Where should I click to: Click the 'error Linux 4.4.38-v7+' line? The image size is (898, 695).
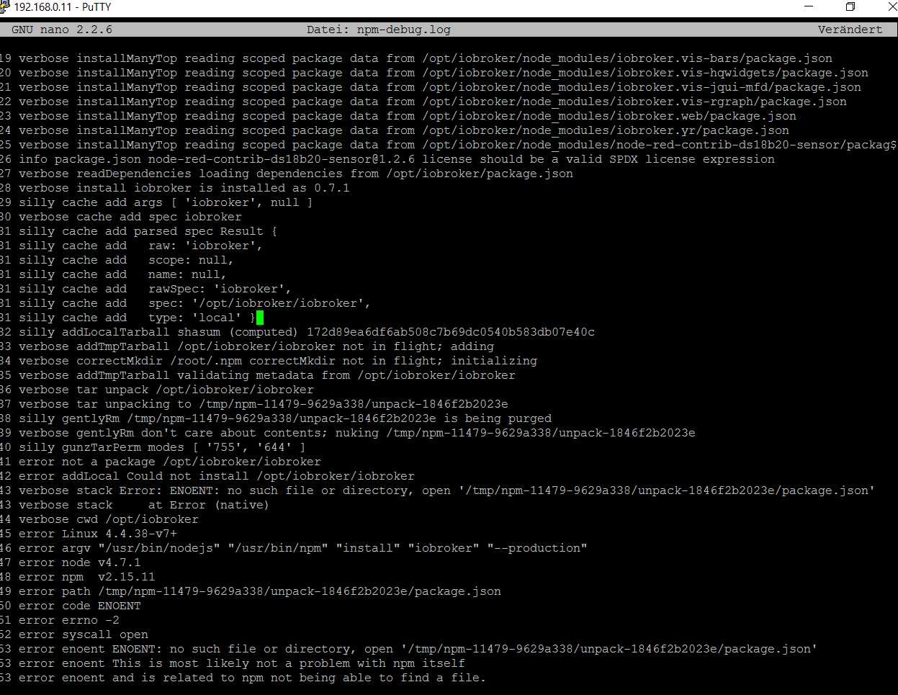pyautogui.click(x=97, y=534)
